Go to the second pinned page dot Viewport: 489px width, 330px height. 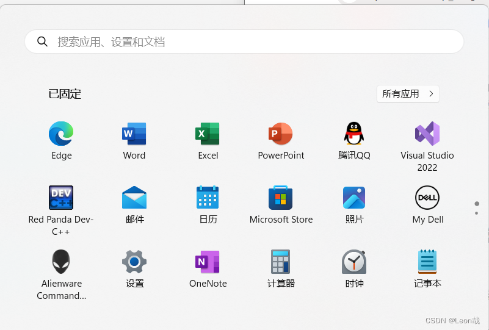(477, 213)
